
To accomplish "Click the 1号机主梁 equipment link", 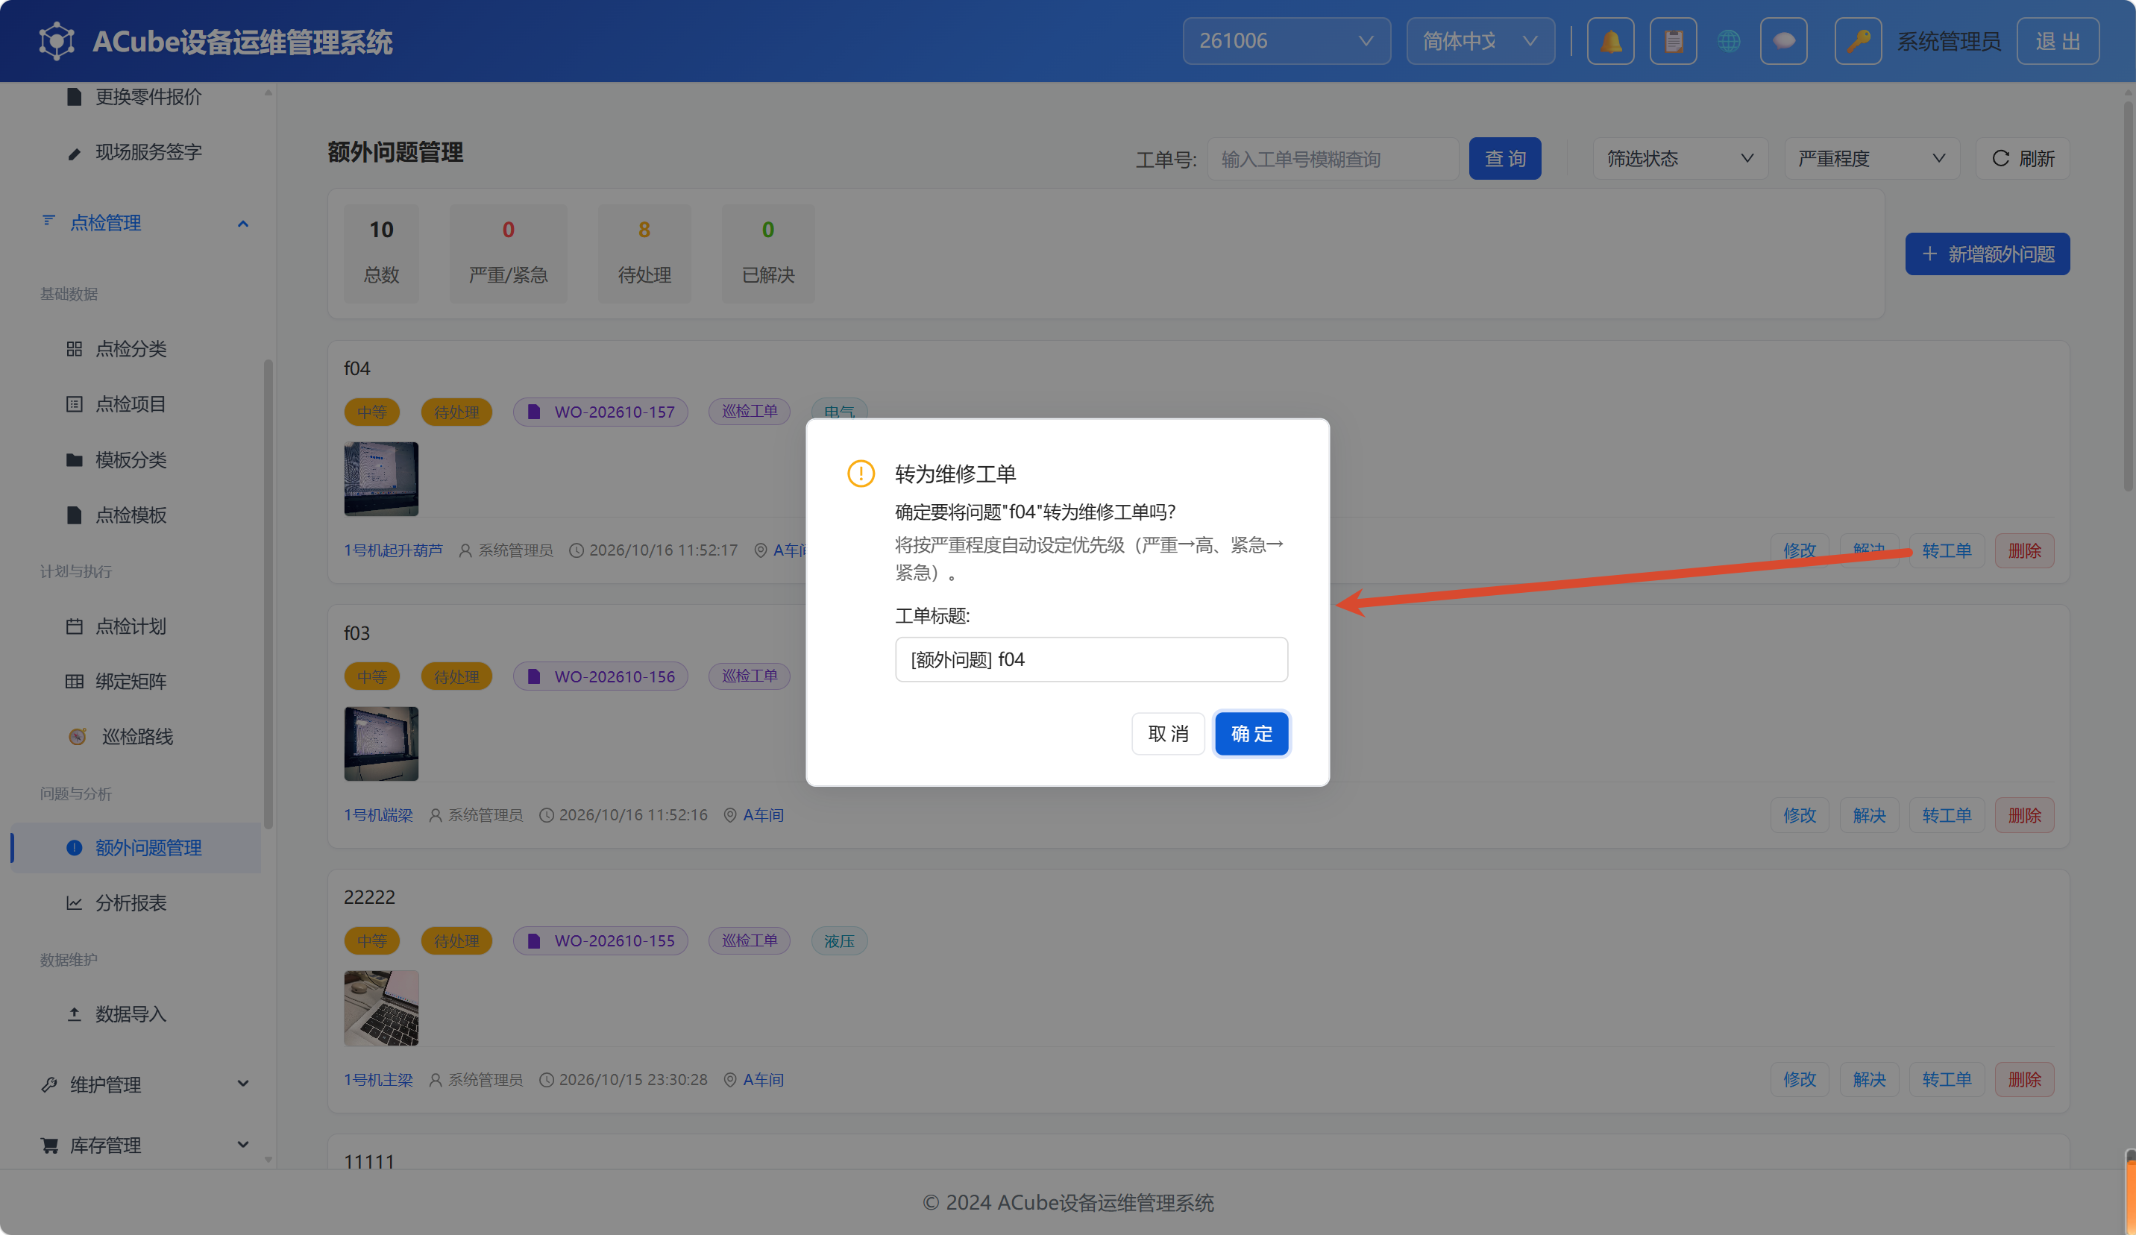I will coord(378,1080).
